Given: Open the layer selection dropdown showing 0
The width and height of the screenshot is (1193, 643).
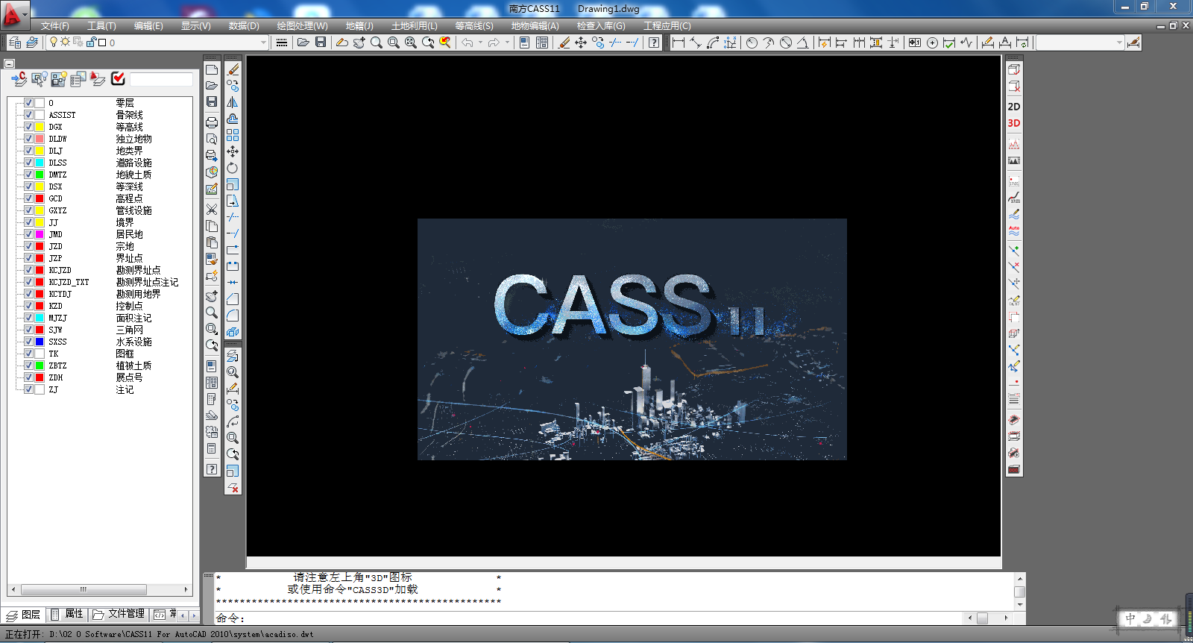Looking at the screenshot, I should pyautogui.click(x=157, y=43).
